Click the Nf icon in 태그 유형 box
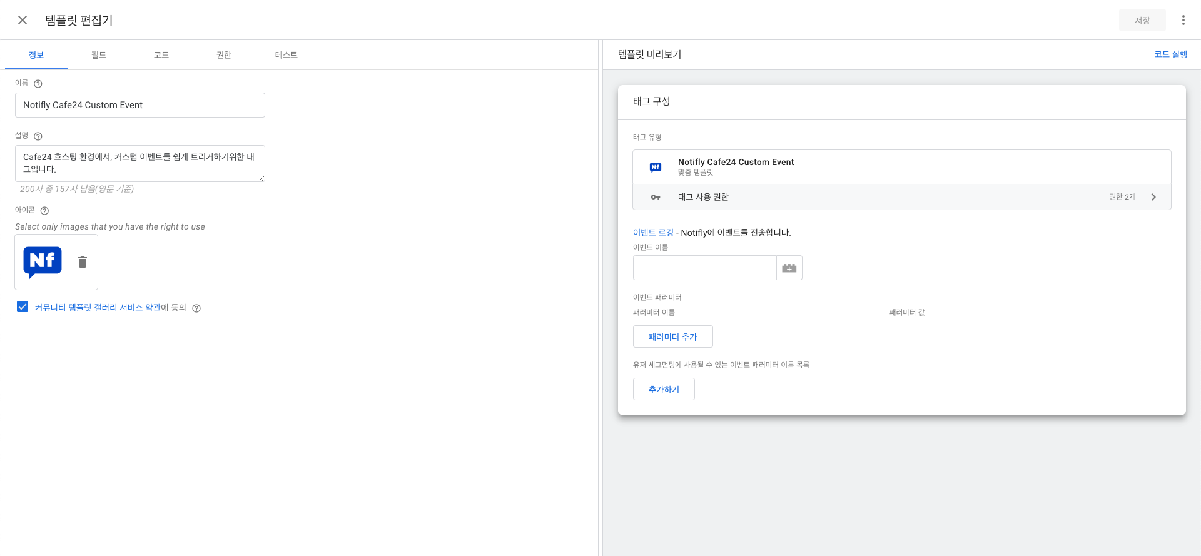The height and width of the screenshot is (556, 1201). pos(656,167)
